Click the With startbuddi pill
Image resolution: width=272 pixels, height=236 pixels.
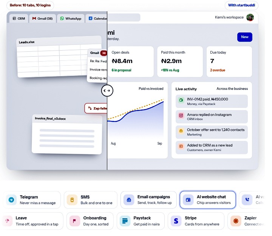click(x=241, y=5)
